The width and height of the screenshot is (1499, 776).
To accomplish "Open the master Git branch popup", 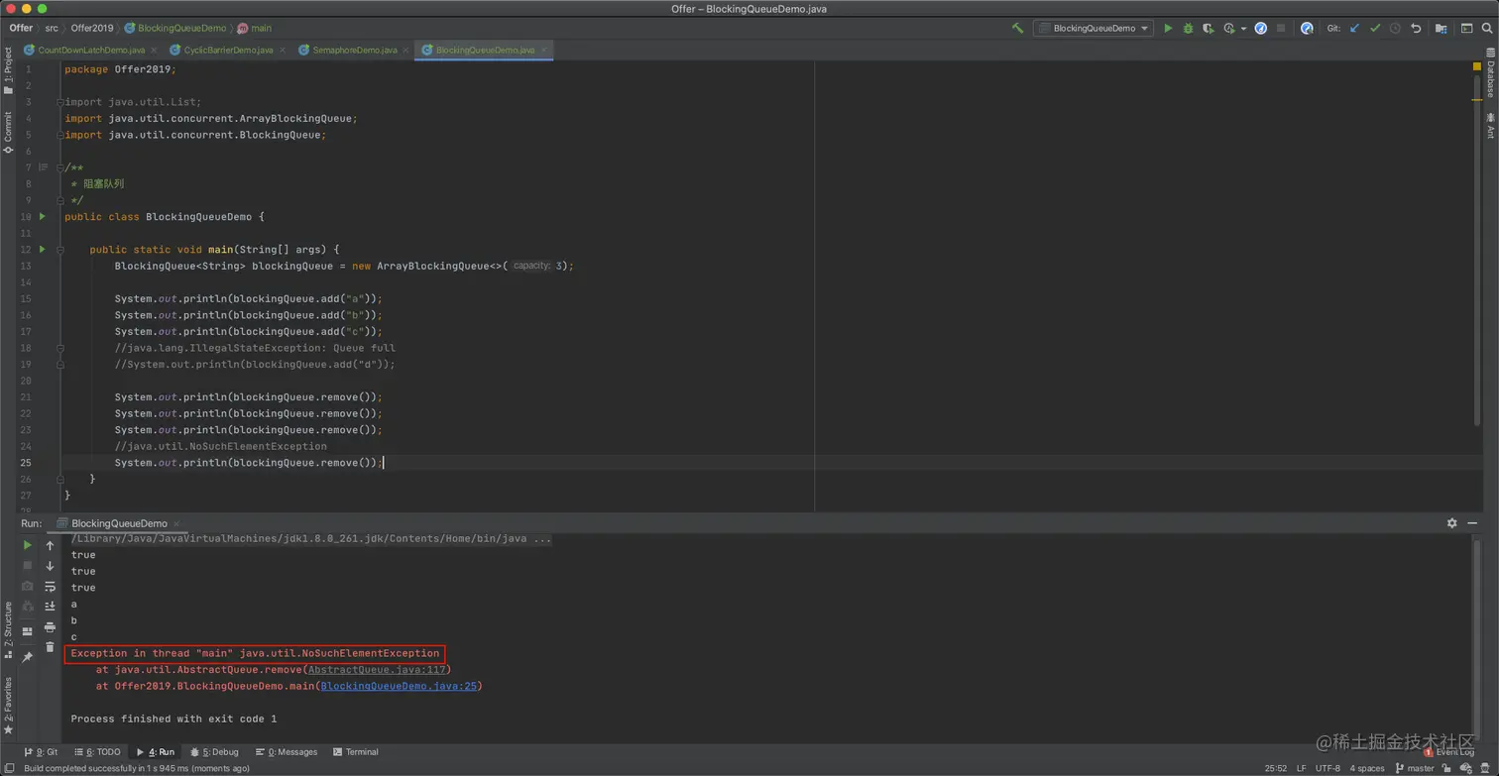I will [1414, 768].
